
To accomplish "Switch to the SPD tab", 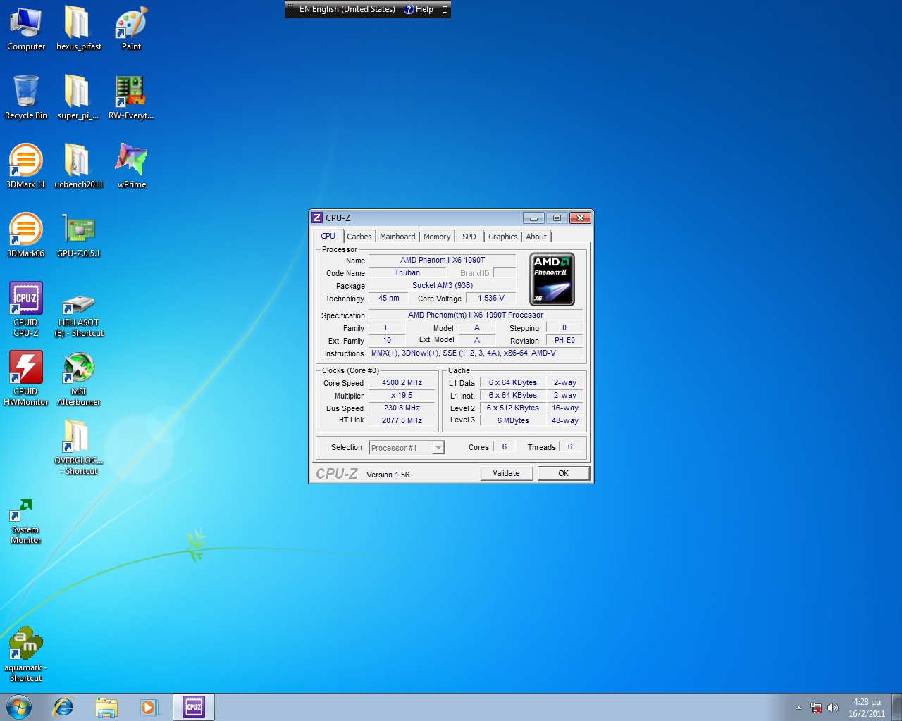I will tap(469, 237).
